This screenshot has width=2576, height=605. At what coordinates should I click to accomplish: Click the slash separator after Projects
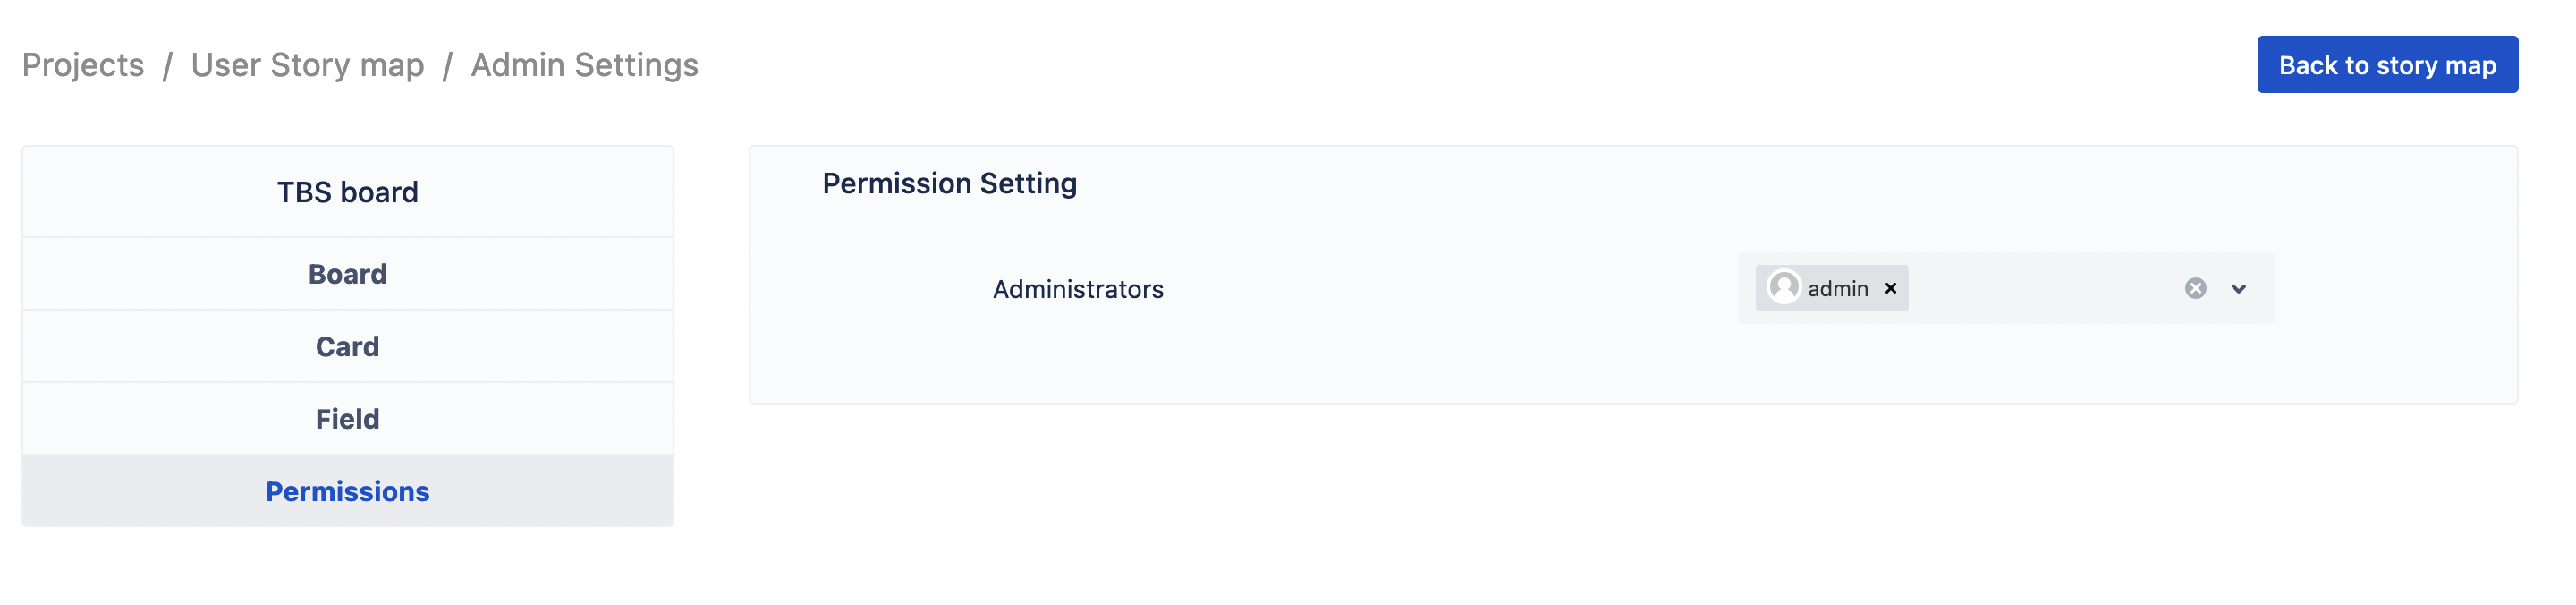(168, 66)
